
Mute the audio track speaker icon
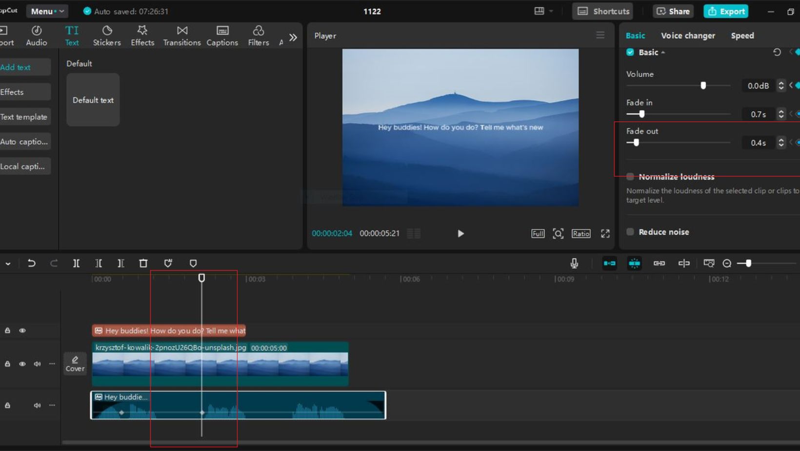click(x=37, y=405)
